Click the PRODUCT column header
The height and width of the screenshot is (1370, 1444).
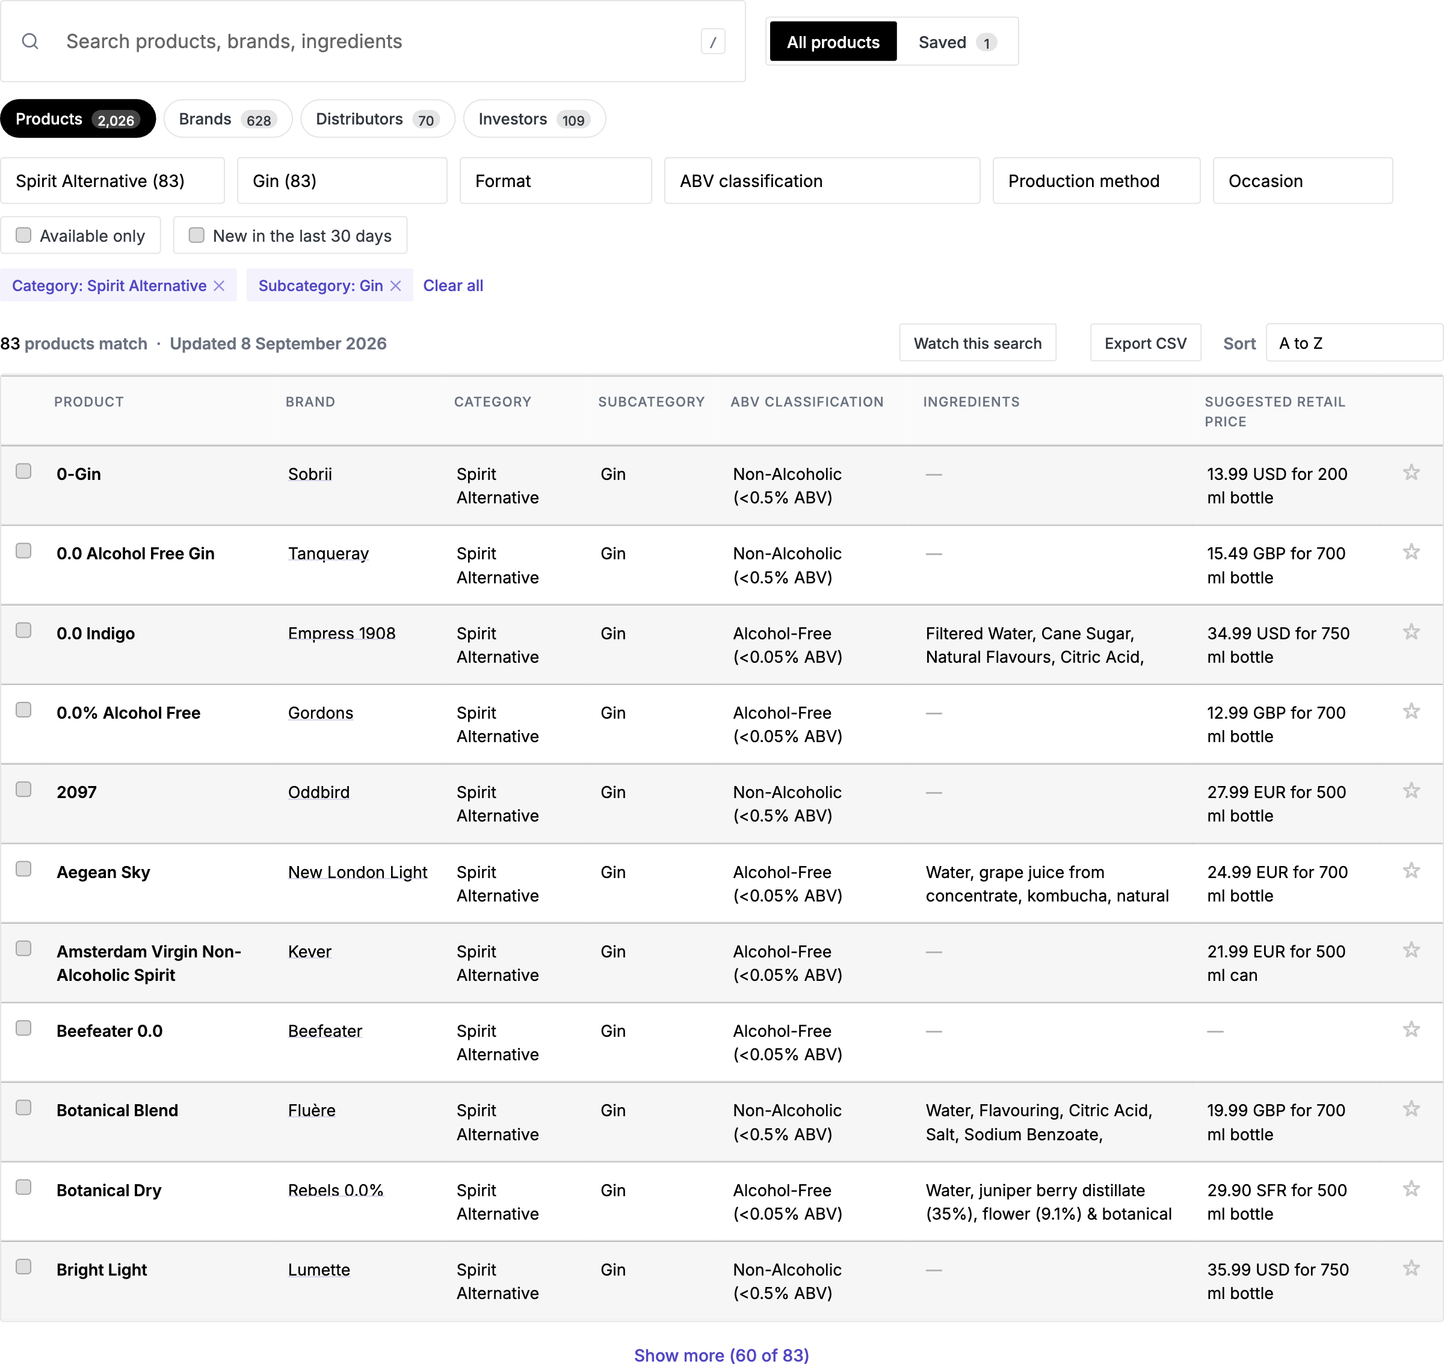point(89,402)
